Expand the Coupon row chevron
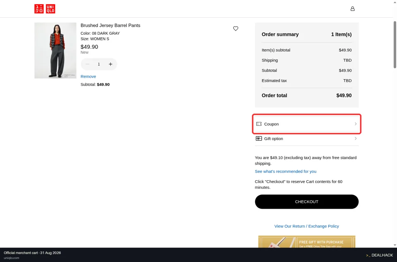 (x=356, y=124)
